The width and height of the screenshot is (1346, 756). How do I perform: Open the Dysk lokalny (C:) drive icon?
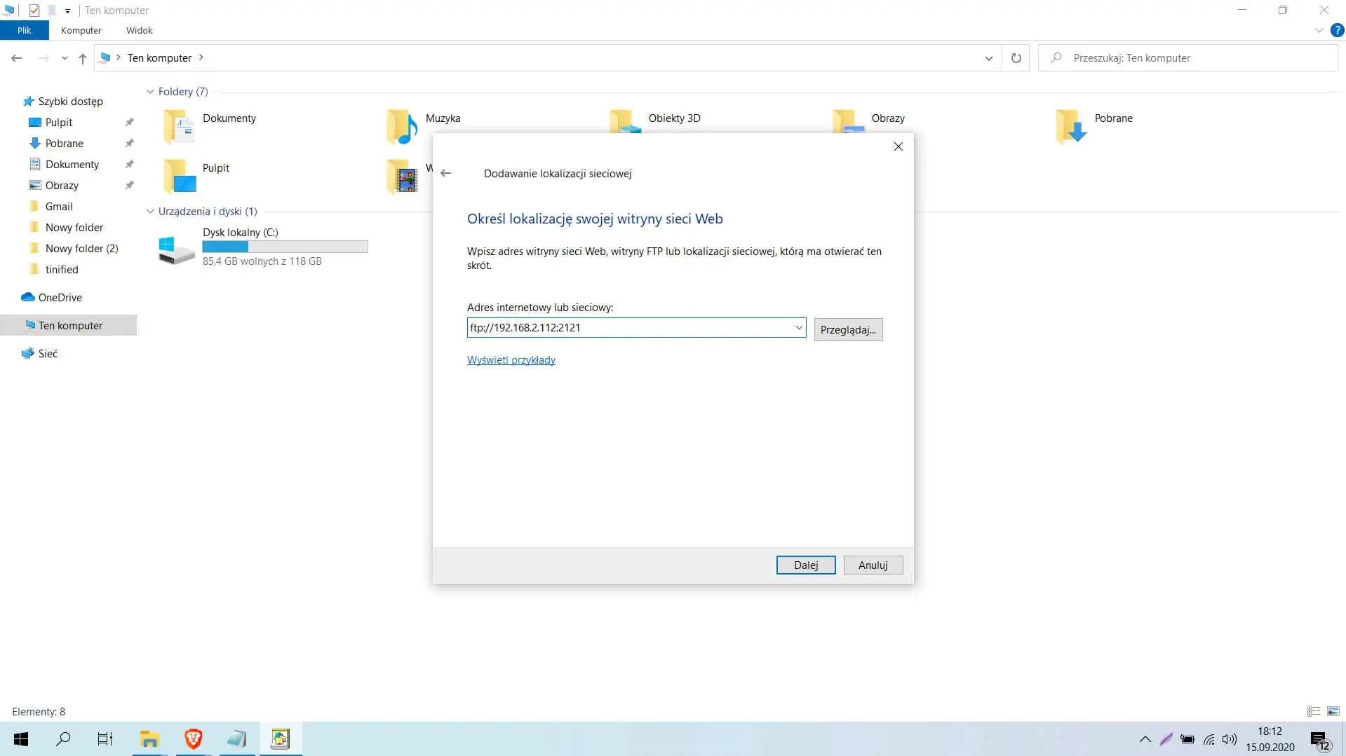point(176,249)
